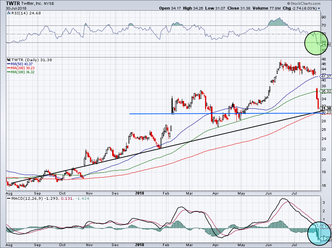Click the RSI indicator icon beside RSI(14)
The image size is (332, 248).
click(8, 13)
